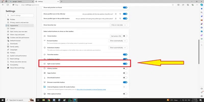Screen dimensions: 204x102
Task: Switch to the google - Search tab
Action: pos(22,2)
